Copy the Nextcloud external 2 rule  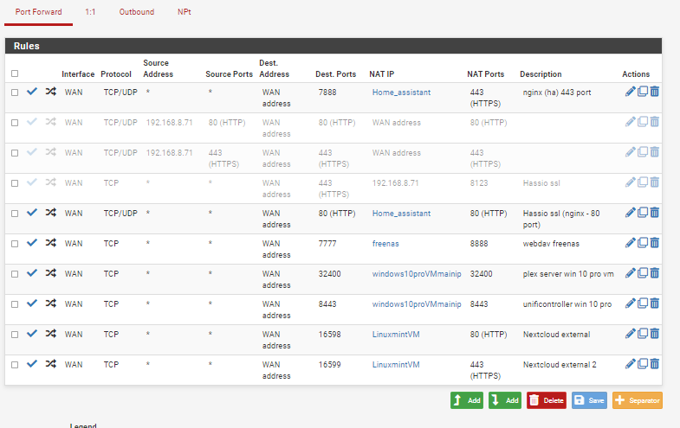(x=643, y=364)
